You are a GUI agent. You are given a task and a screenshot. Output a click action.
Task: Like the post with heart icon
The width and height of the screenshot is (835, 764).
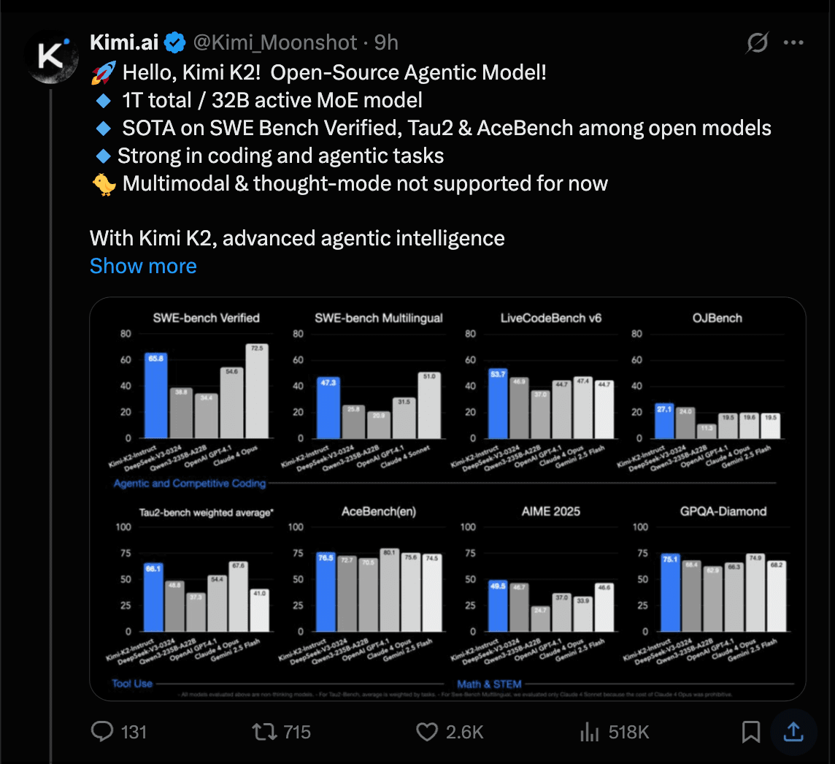pyautogui.click(x=427, y=732)
